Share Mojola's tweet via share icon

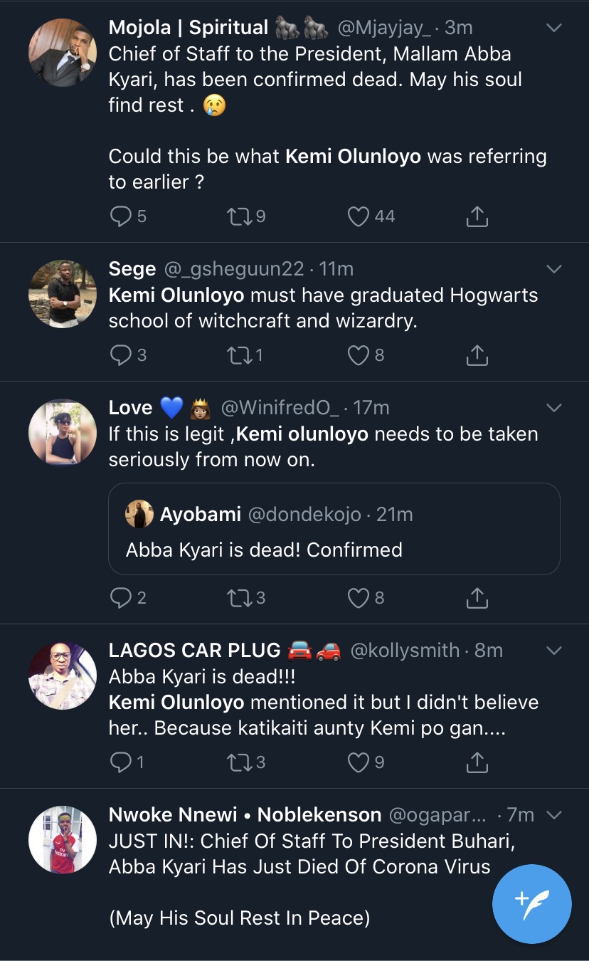pyautogui.click(x=477, y=216)
